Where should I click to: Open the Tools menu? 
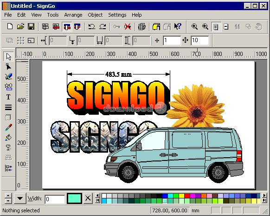pos(53,15)
